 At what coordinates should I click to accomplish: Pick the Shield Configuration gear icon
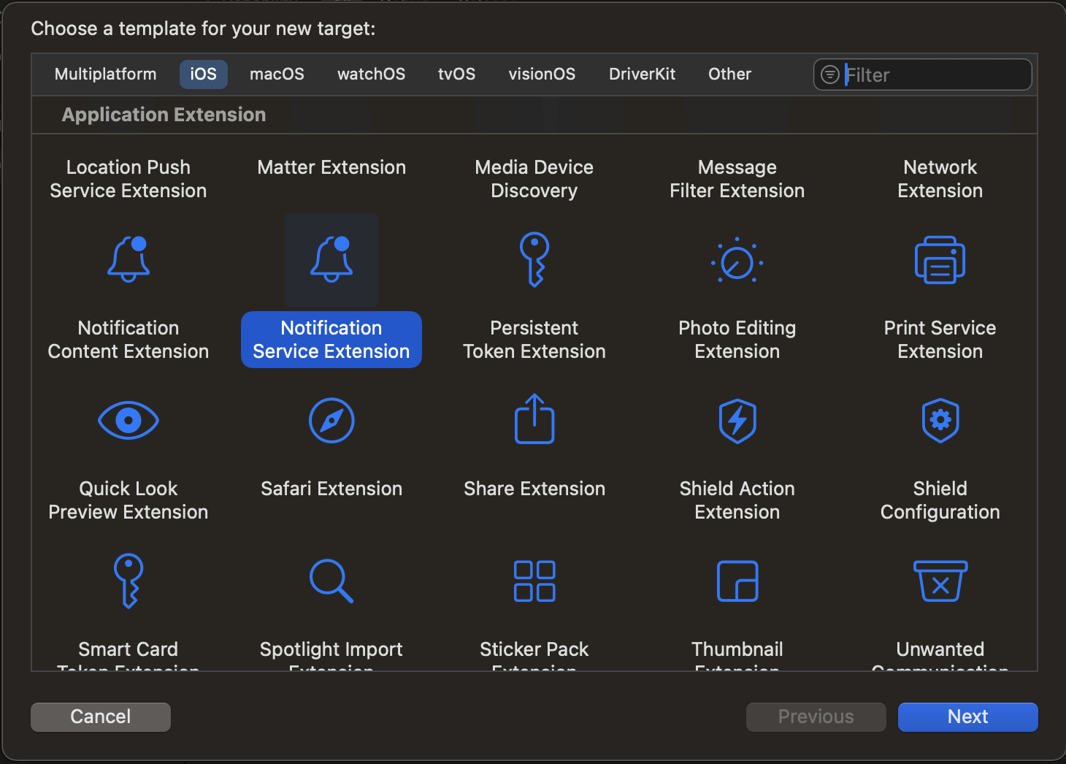tap(940, 420)
